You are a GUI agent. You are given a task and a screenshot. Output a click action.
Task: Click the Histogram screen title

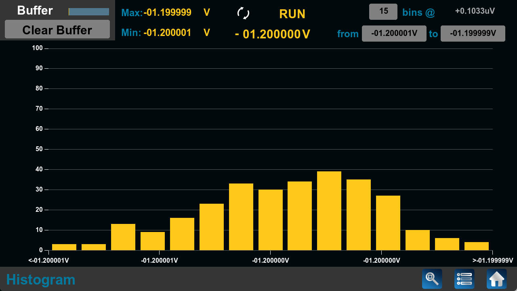point(41,279)
